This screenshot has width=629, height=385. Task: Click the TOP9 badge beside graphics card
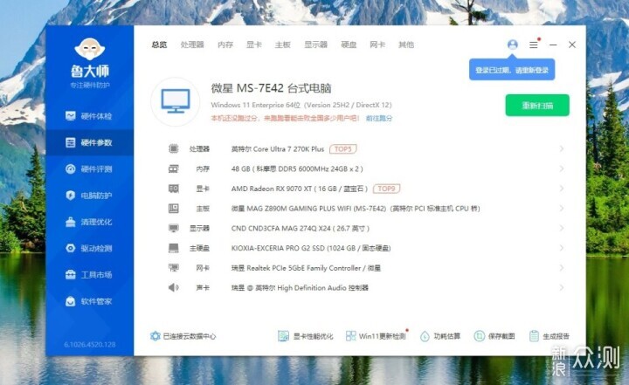(387, 189)
